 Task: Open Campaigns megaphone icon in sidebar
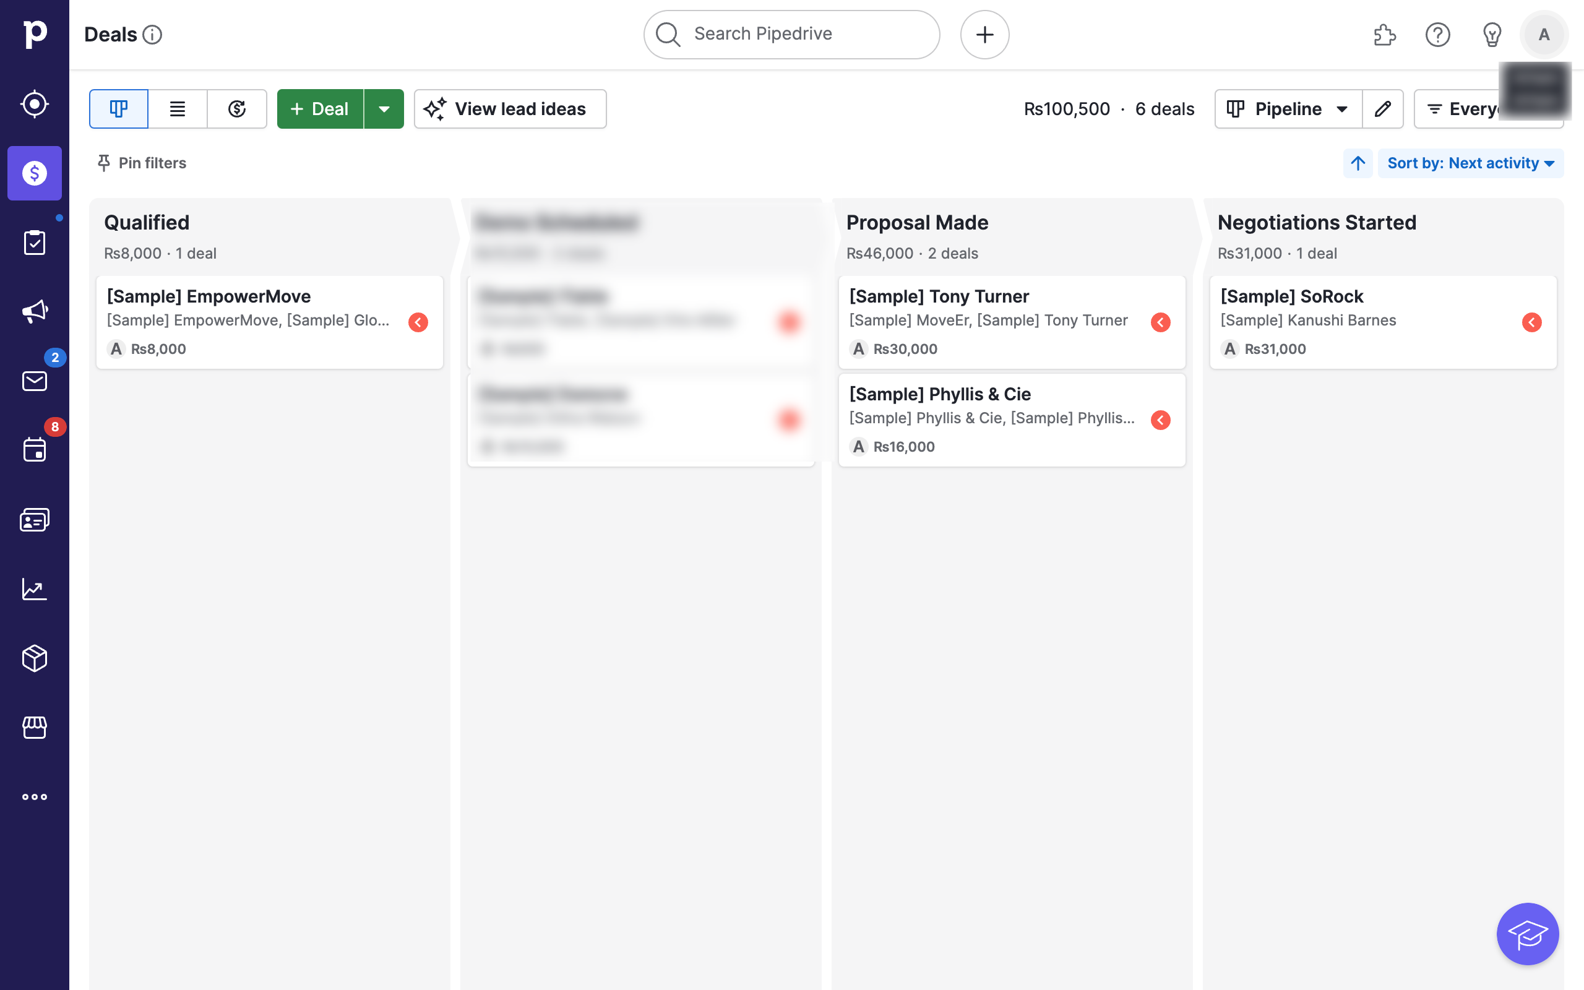pos(34,311)
